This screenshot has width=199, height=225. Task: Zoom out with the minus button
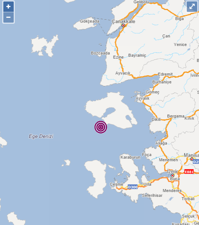tap(9, 17)
